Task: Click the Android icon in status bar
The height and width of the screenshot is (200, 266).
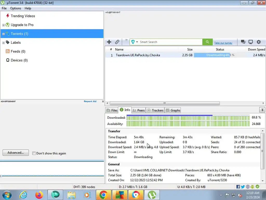Action: (252, 187)
